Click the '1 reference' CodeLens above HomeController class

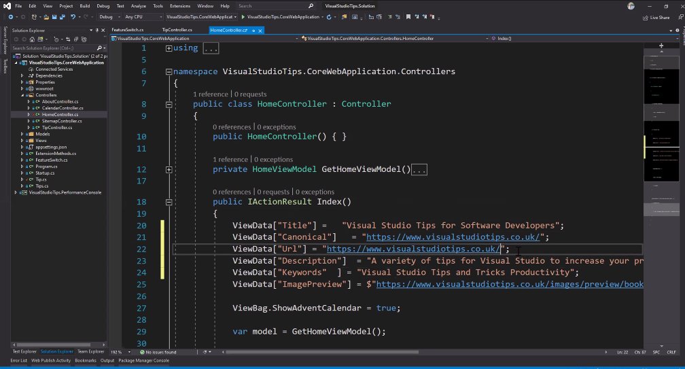211,94
